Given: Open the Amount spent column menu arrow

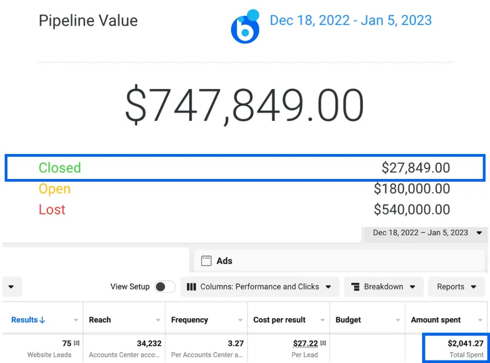Looking at the screenshot, I should pyautogui.click(x=480, y=320).
